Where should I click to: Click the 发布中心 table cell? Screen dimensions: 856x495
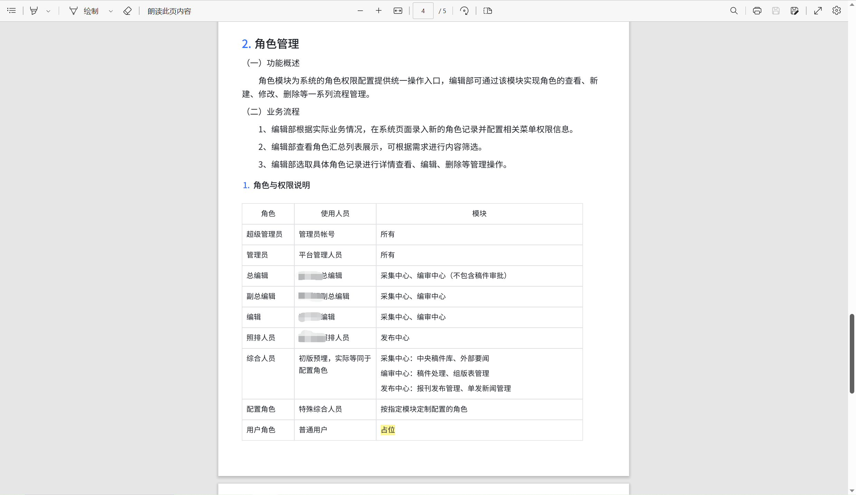[x=479, y=338]
